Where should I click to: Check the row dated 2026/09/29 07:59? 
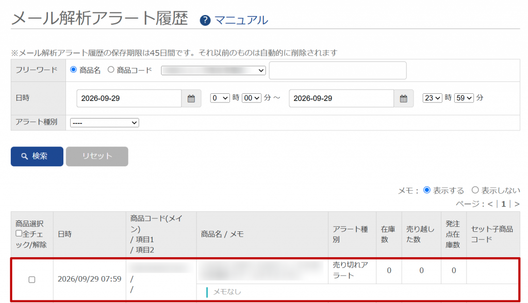click(x=32, y=279)
